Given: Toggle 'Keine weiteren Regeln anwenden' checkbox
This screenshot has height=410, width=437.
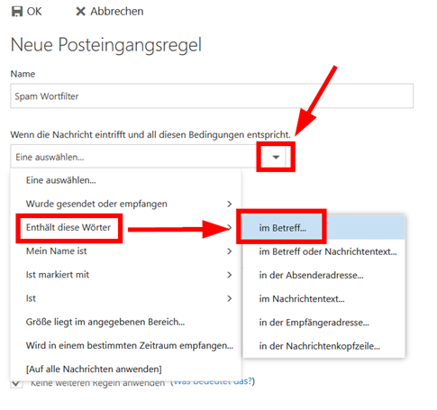Looking at the screenshot, I should (x=16, y=384).
